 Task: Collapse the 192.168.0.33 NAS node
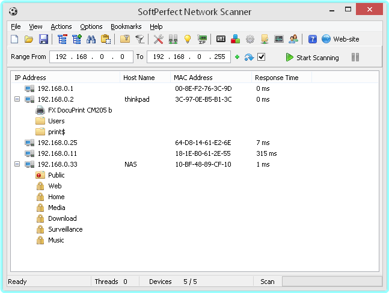[16, 164]
